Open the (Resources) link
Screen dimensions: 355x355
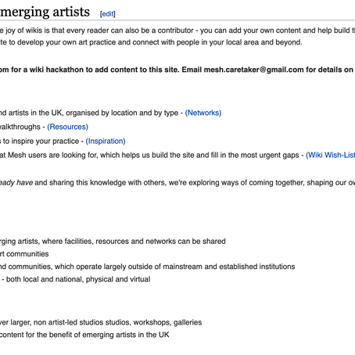67,127
